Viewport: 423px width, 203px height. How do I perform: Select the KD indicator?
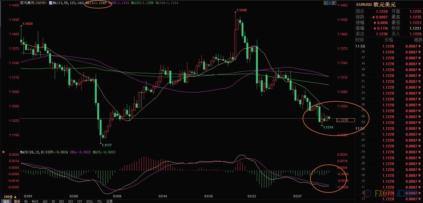(x=53, y=201)
